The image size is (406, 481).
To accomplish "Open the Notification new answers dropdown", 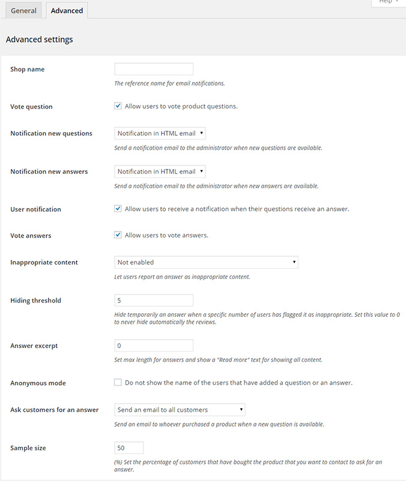I will click(160, 171).
